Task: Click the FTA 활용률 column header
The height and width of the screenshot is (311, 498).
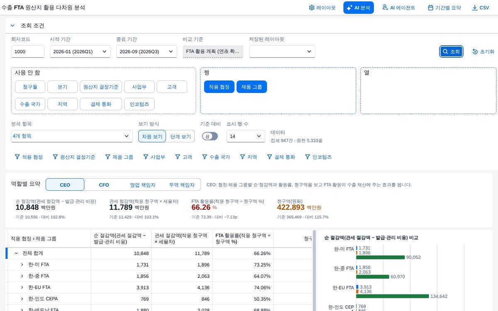Action: pos(243,239)
